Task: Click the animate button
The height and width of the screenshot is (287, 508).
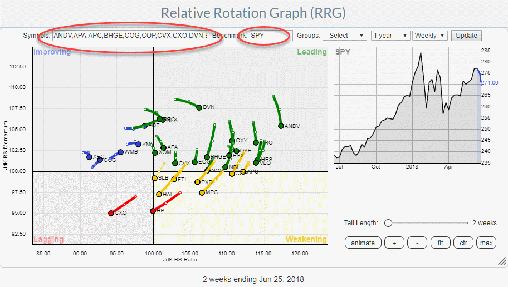Action: (363, 243)
